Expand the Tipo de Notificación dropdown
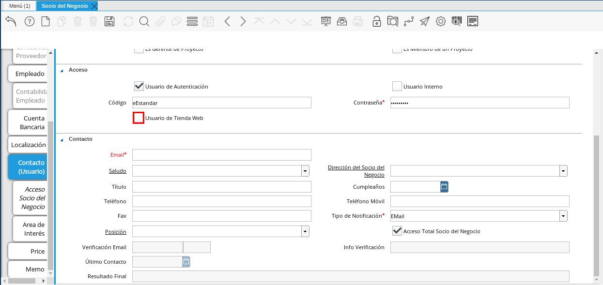Image resolution: width=603 pixels, height=285 pixels. point(563,216)
